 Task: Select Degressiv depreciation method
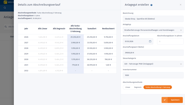(x=138, y=87)
